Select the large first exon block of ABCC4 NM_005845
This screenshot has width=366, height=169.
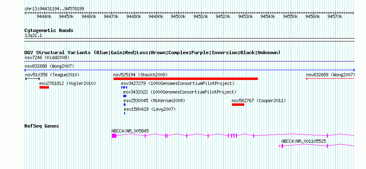pos(114,136)
